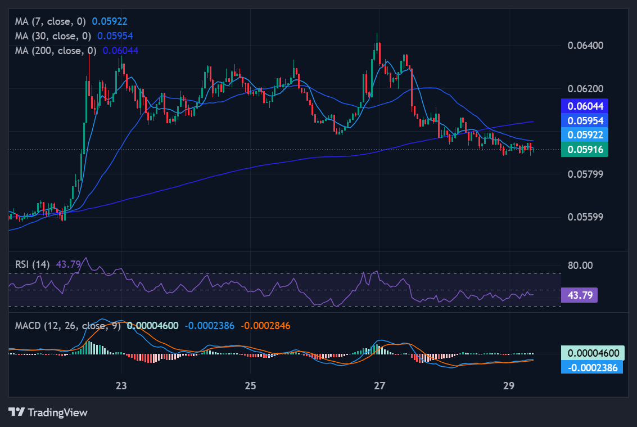Click the TradingView logo icon

(x=16, y=412)
